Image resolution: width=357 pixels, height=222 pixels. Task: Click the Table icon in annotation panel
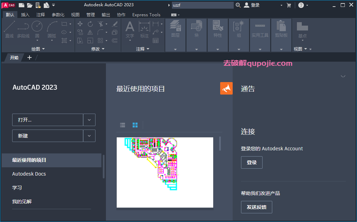point(156,41)
